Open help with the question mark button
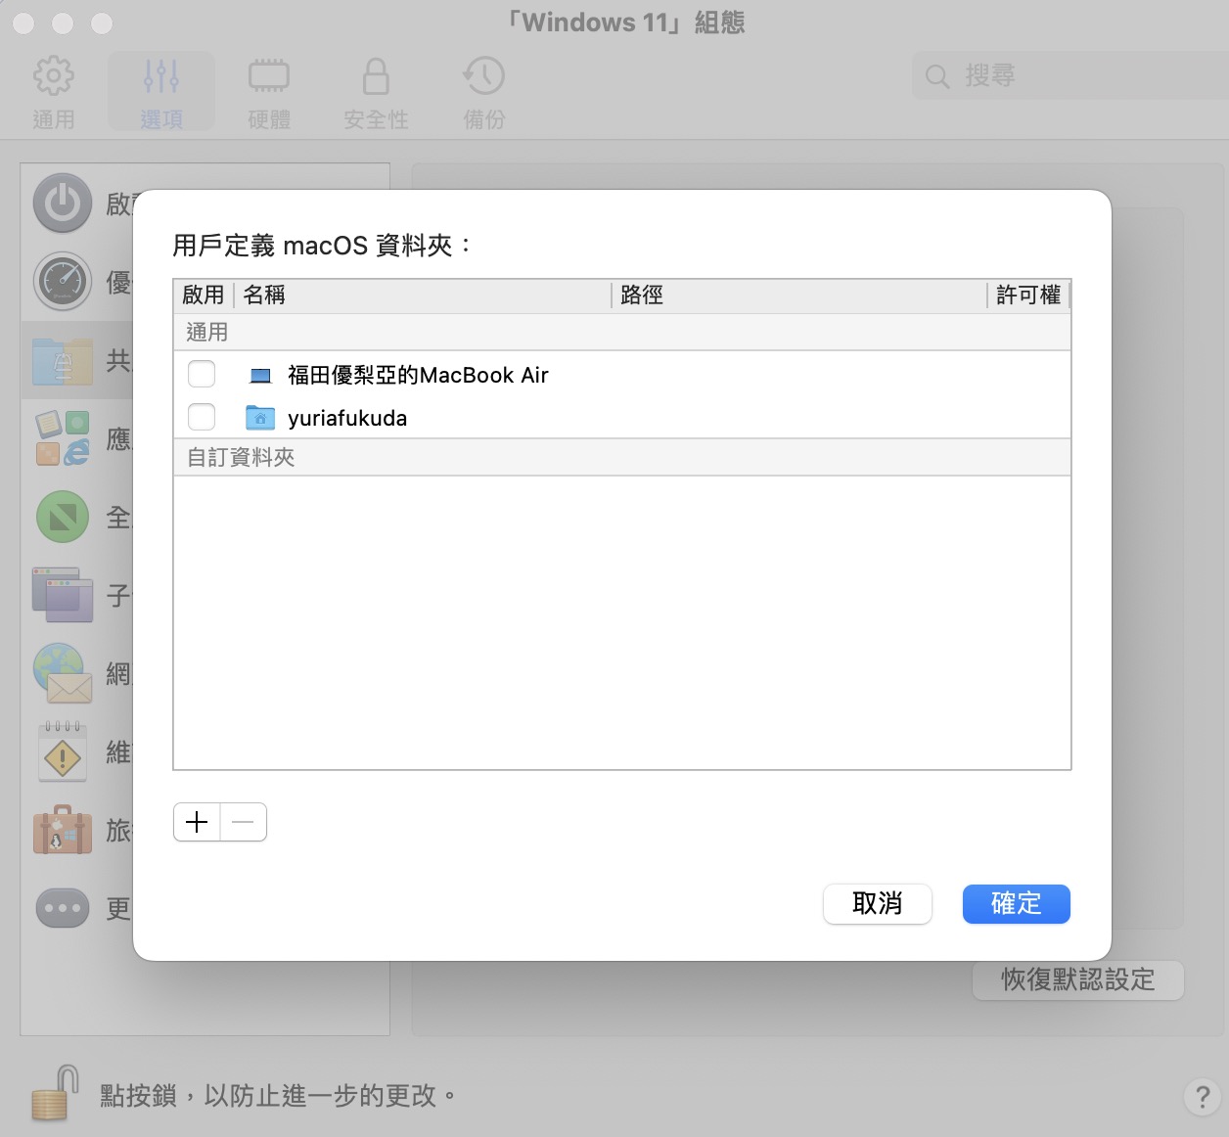 [x=1203, y=1096]
